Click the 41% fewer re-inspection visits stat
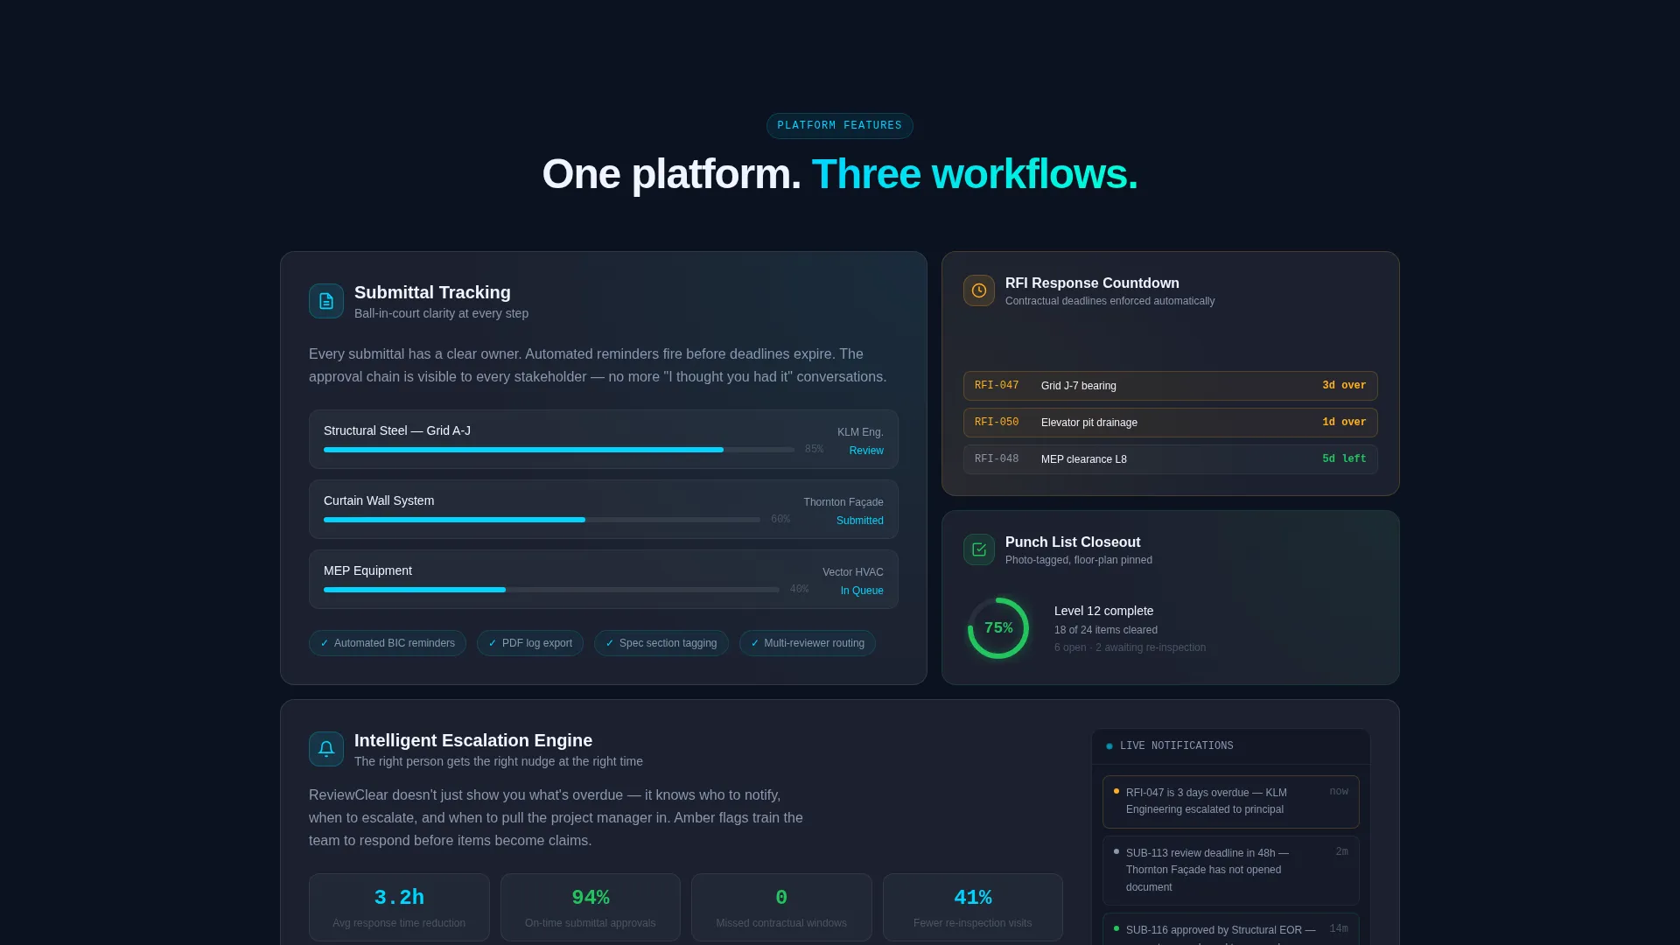 coord(973,907)
